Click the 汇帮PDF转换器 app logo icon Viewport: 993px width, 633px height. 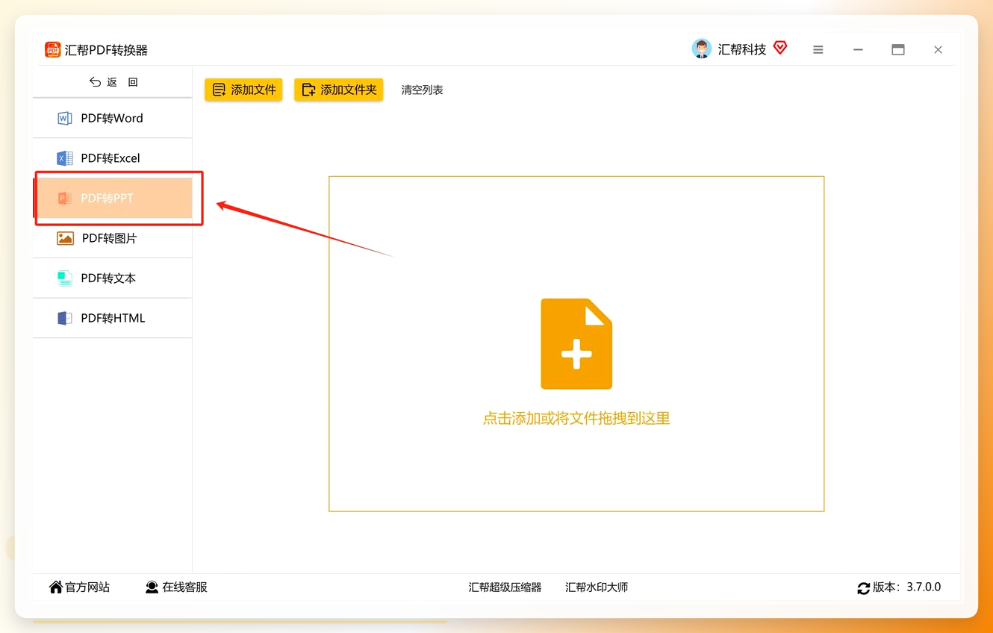(52, 50)
